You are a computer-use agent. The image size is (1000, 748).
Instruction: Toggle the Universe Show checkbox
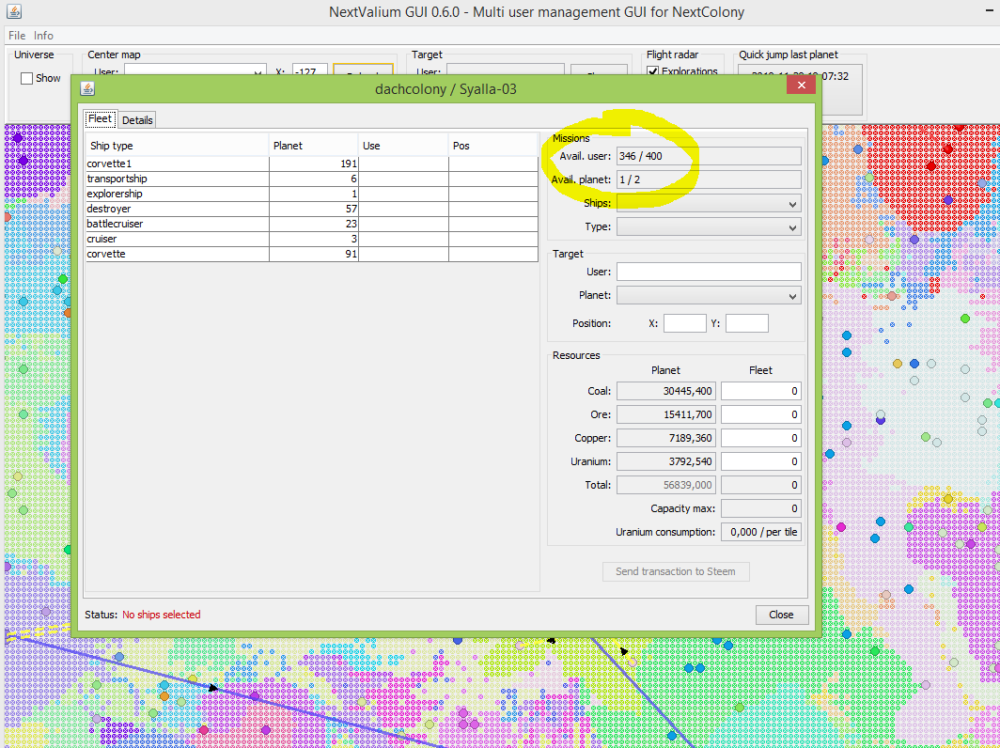[x=26, y=78]
